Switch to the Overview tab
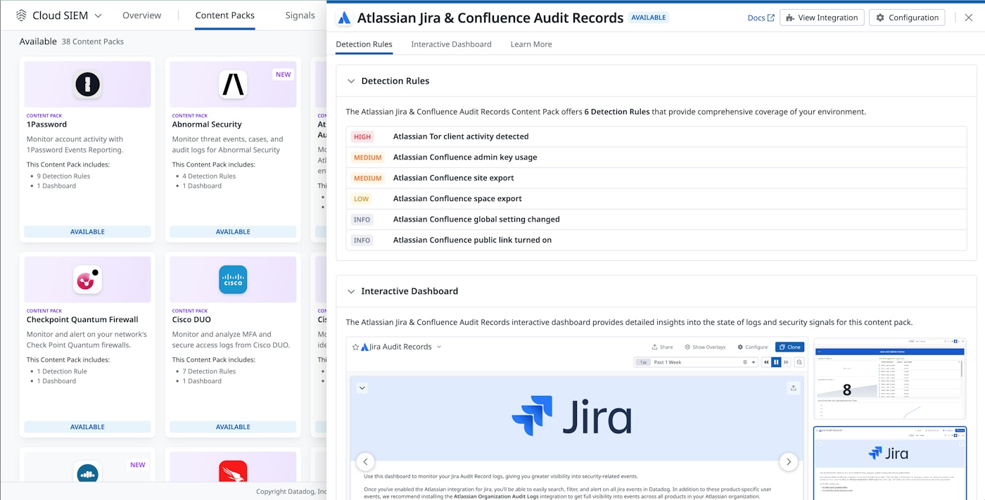The width and height of the screenshot is (985, 500). (x=141, y=15)
